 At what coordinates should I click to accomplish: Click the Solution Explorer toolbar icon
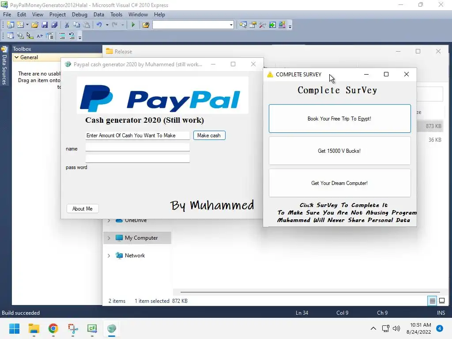[243, 25]
